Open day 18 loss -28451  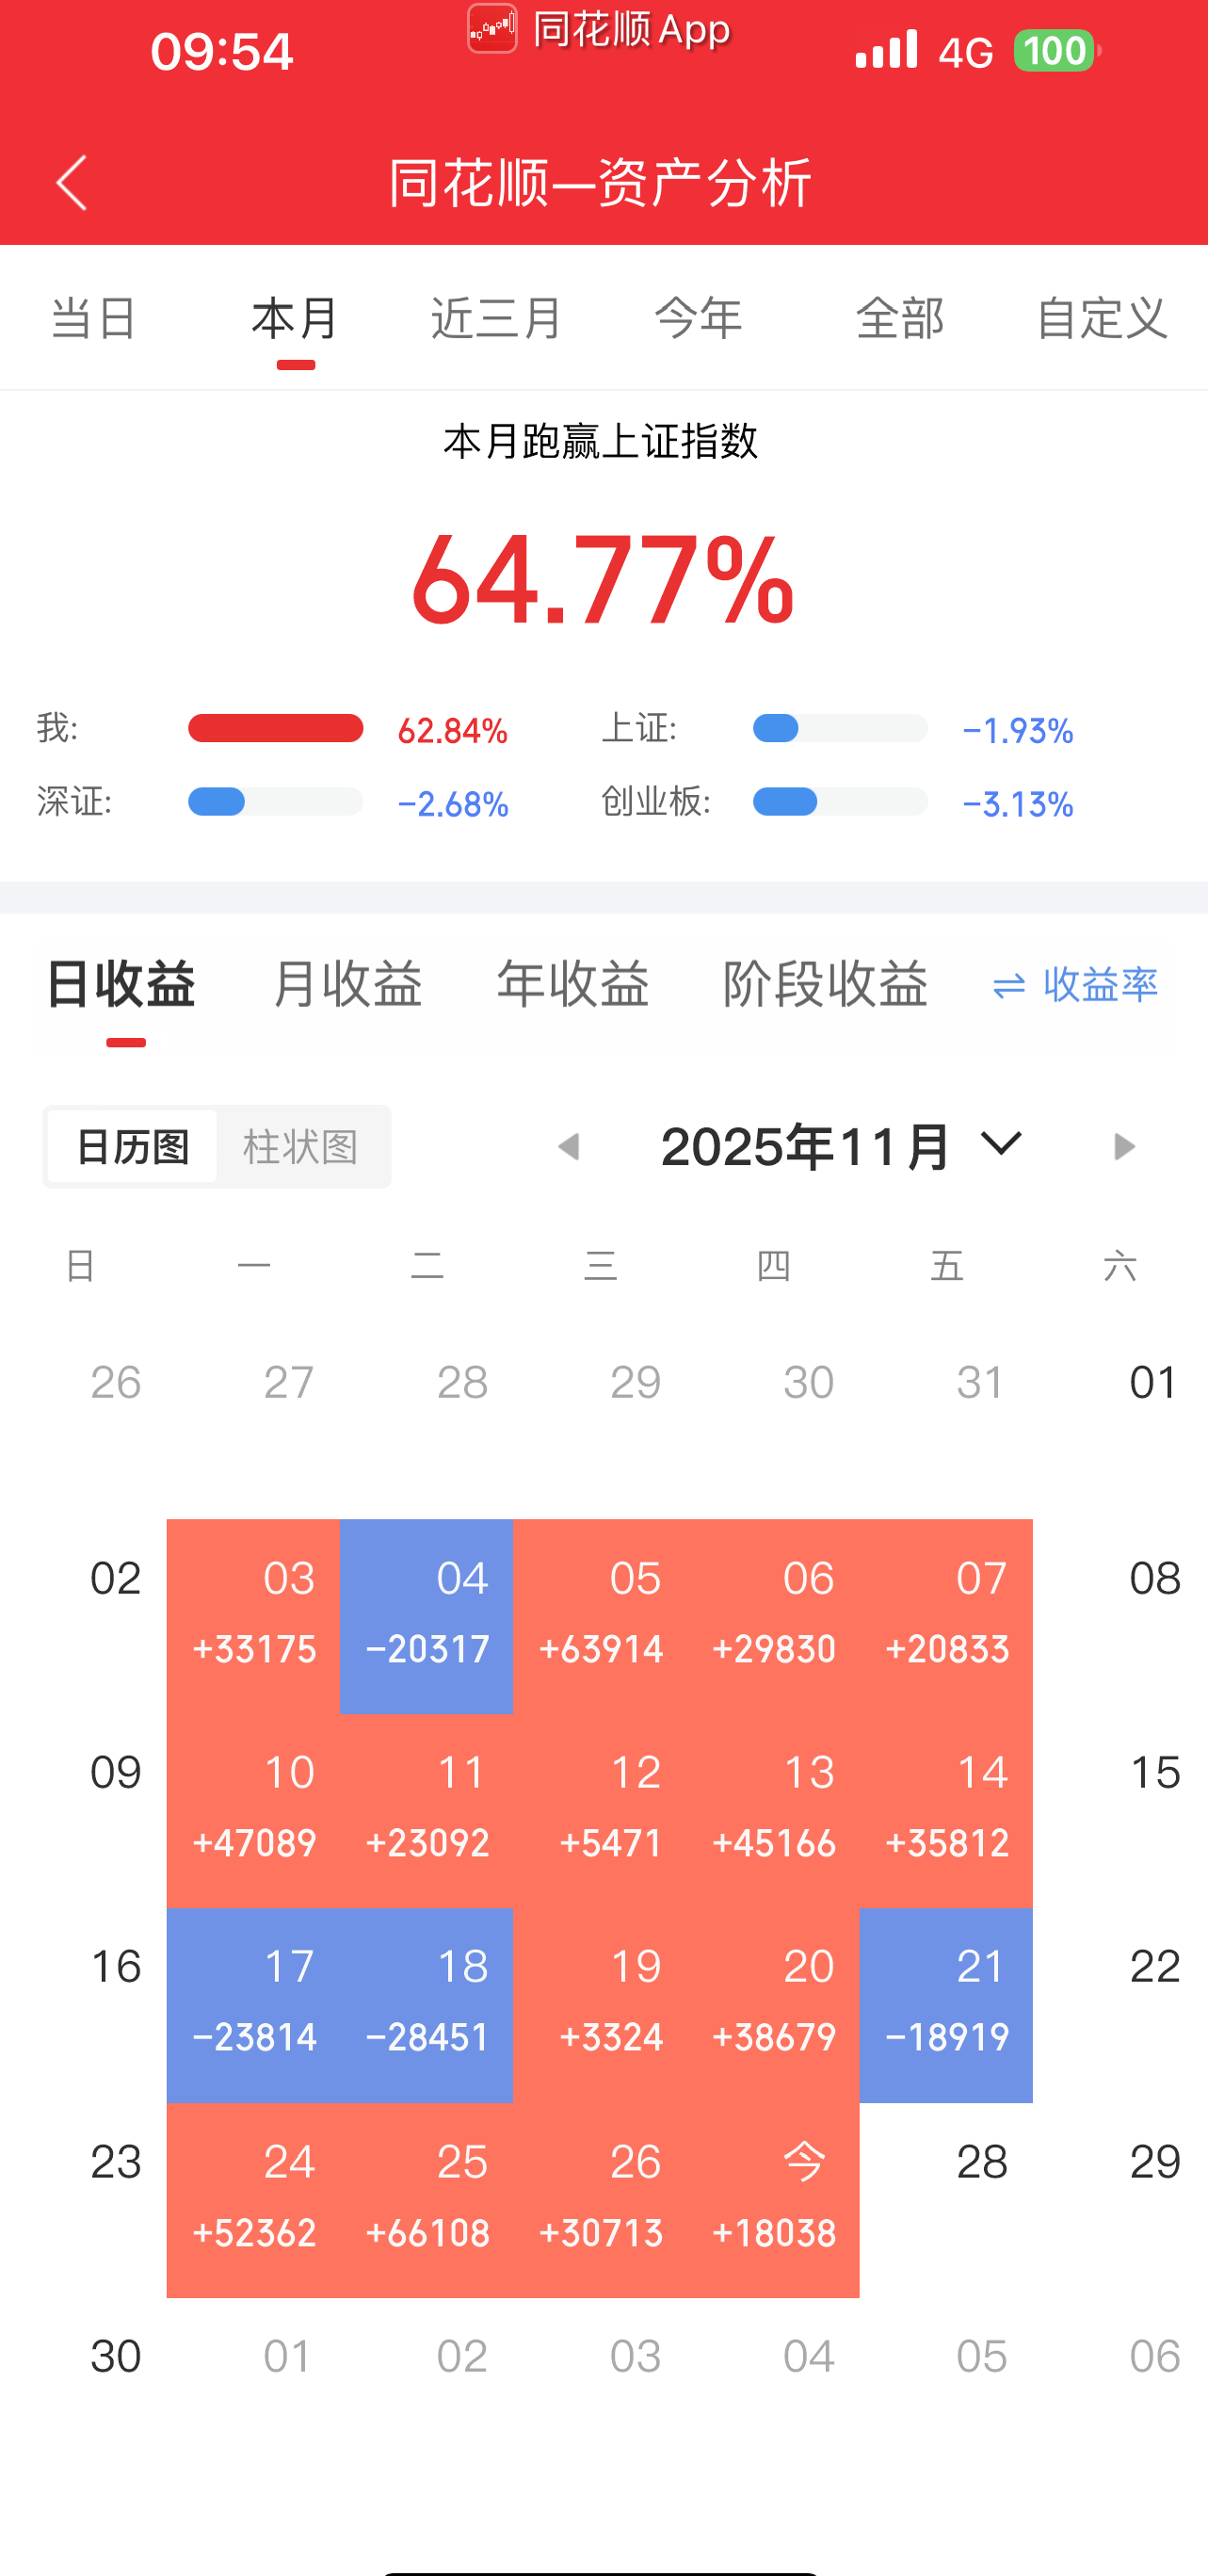pos(427,2005)
